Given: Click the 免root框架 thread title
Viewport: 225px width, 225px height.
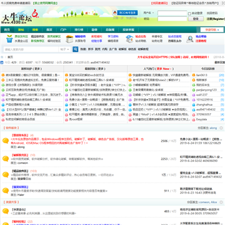Looking at the screenshot, I should tap(76, 119).
